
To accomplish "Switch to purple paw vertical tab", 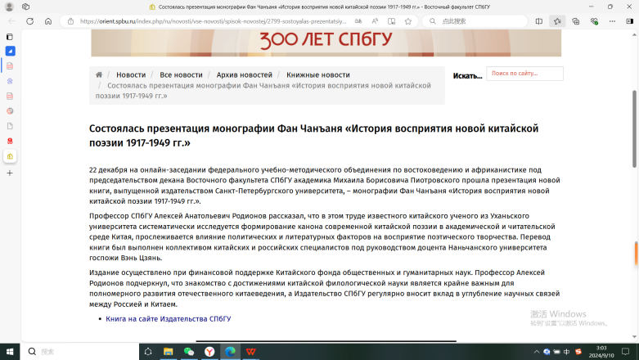I will pos(10,81).
